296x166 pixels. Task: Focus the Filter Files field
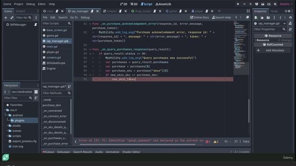click(x=18, y=98)
